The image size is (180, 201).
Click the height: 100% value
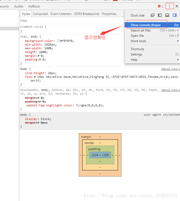pos(43,52)
